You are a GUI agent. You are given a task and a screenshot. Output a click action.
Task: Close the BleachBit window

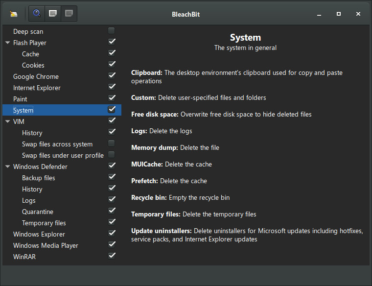(358, 14)
